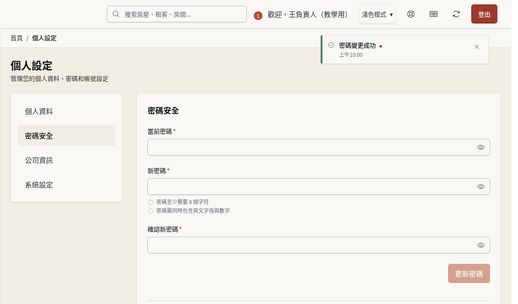The width and height of the screenshot is (518, 304).
Task: Open the 公司資訊 settings section
Action: click(66, 160)
